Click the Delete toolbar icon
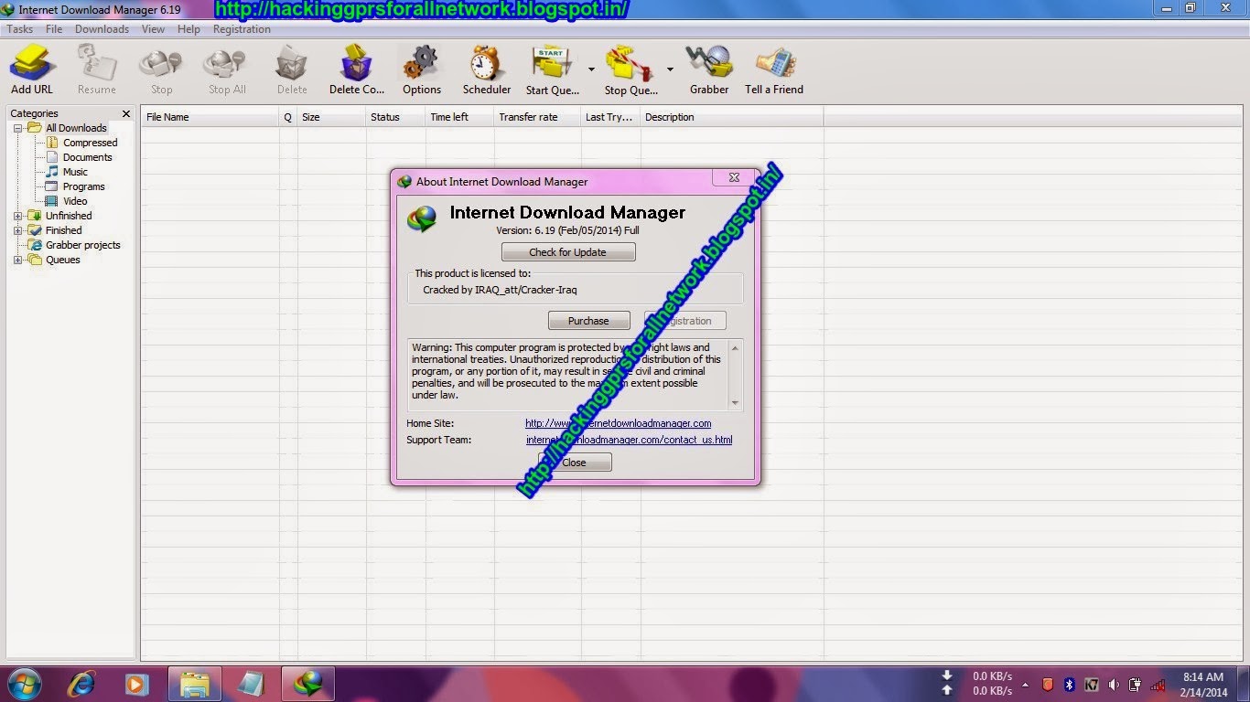The image size is (1250, 702). [x=292, y=70]
